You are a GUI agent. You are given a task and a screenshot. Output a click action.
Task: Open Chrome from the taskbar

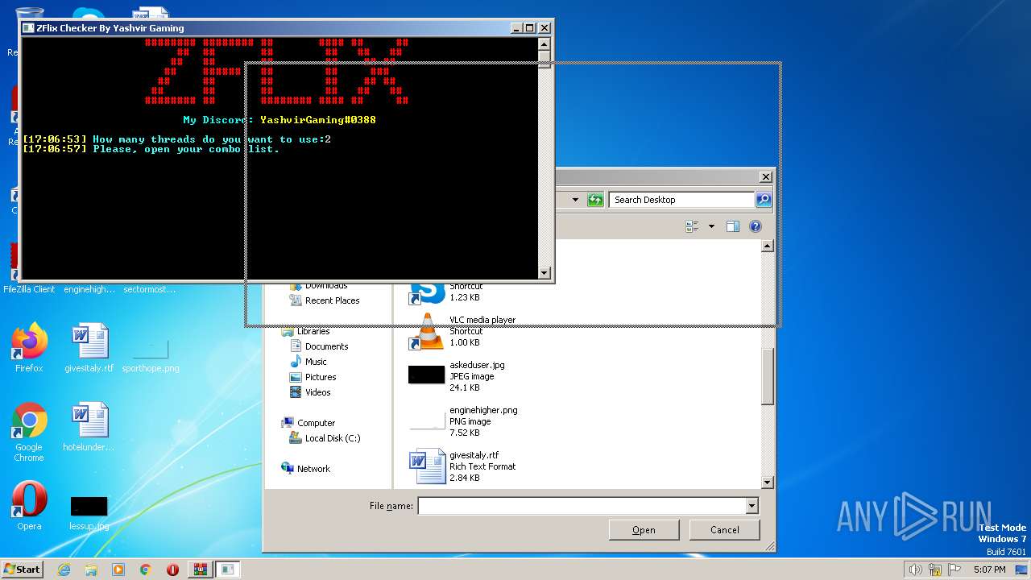click(x=146, y=570)
